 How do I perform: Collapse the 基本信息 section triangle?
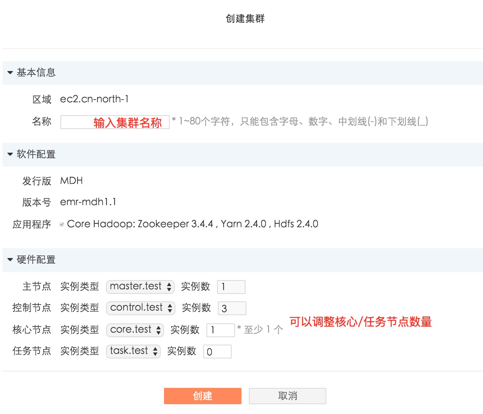click(10, 73)
